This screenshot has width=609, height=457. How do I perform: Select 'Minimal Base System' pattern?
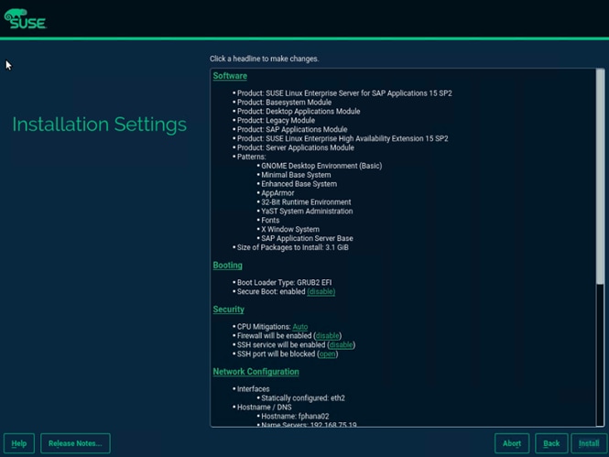pyautogui.click(x=296, y=175)
